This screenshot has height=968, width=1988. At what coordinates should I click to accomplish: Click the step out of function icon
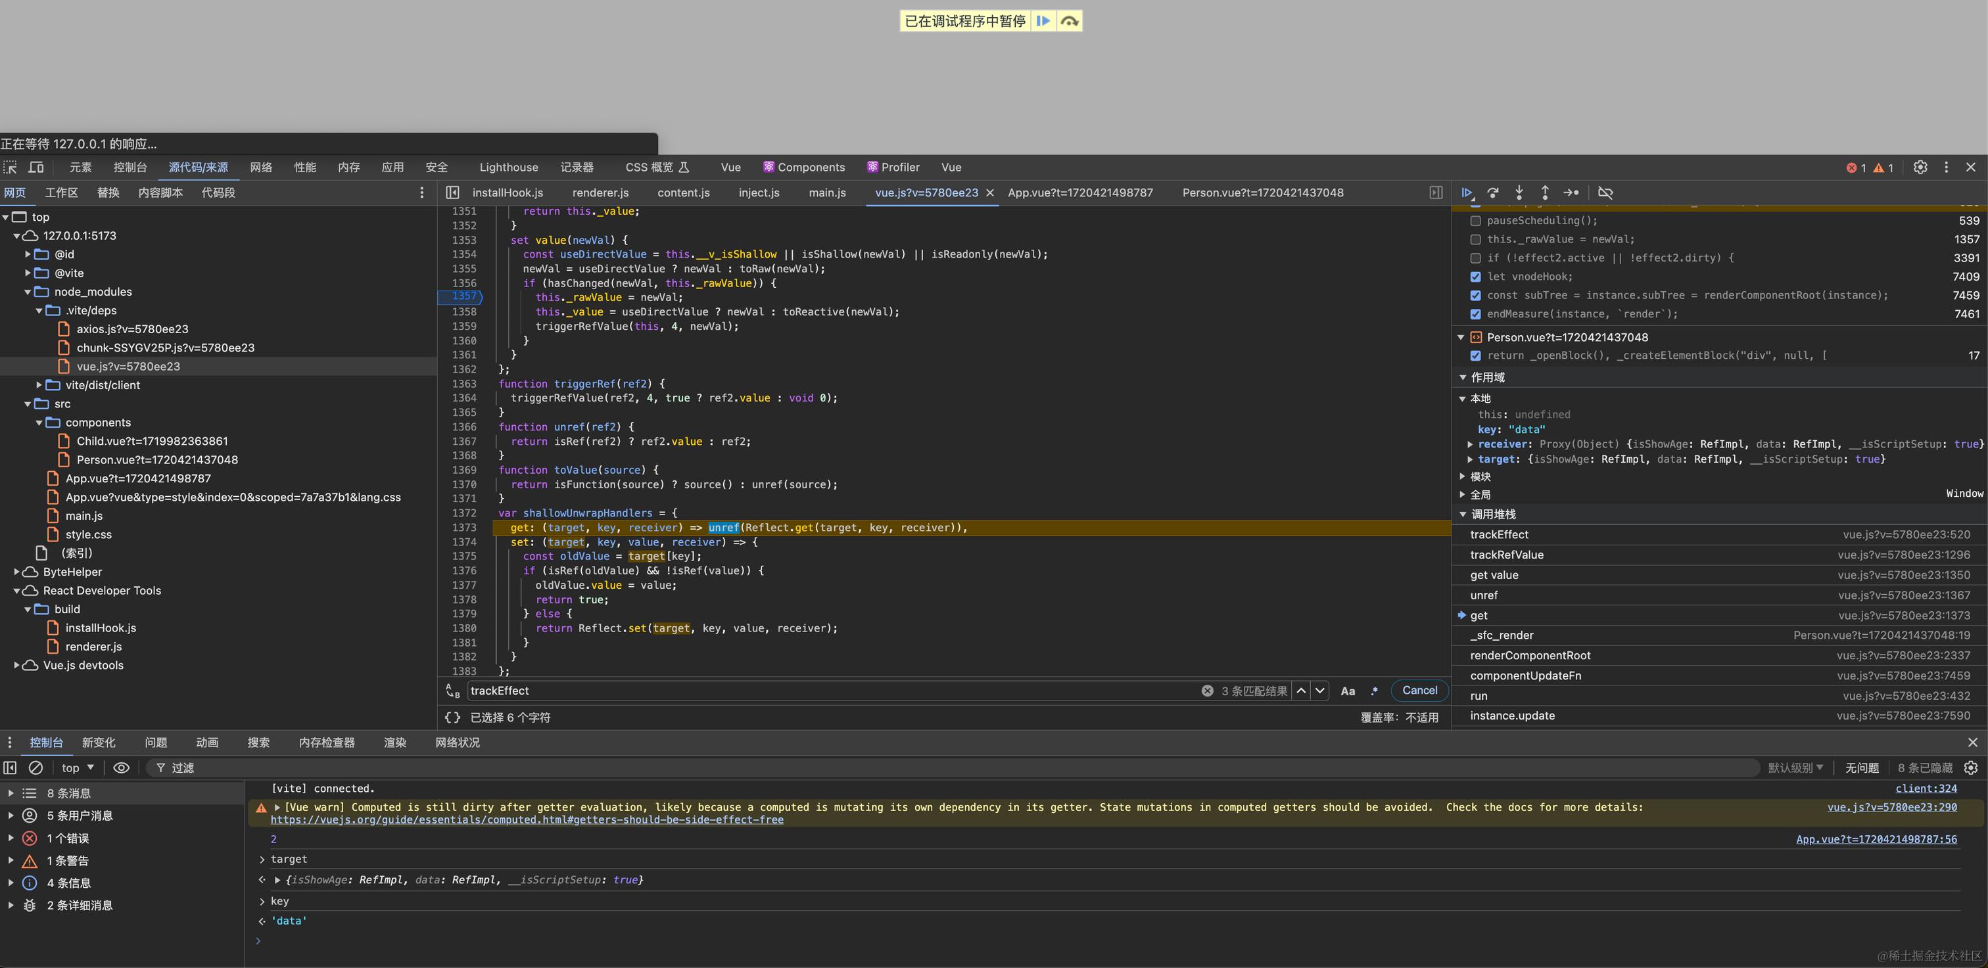click(1545, 193)
